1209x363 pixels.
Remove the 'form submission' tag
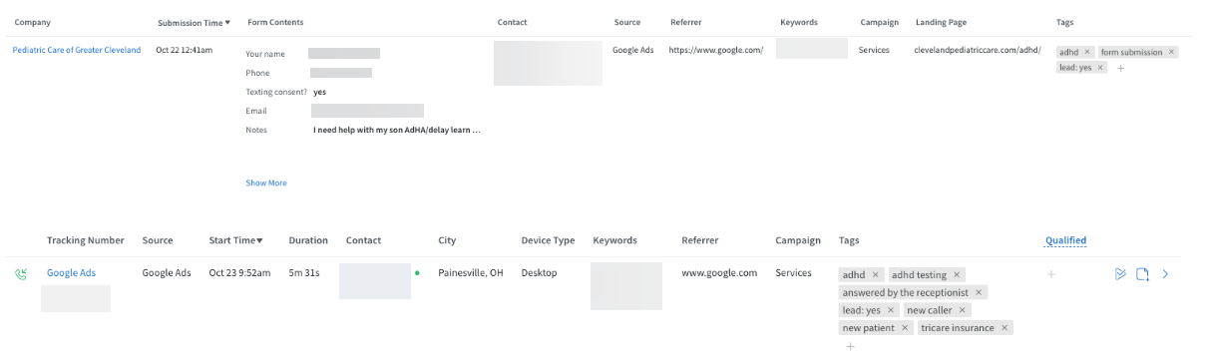[1171, 52]
